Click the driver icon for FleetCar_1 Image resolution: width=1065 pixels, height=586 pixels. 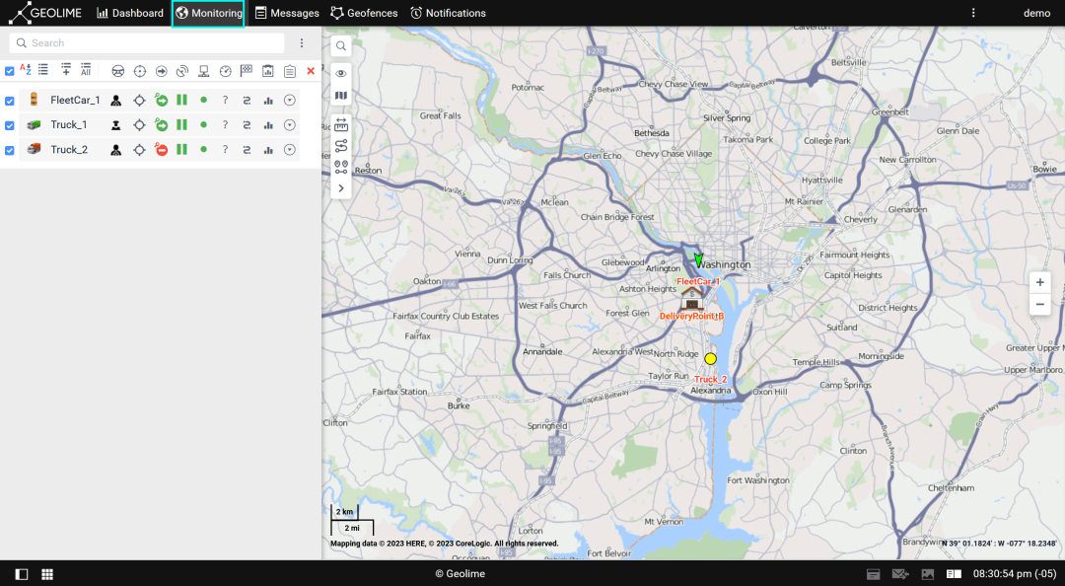click(116, 100)
